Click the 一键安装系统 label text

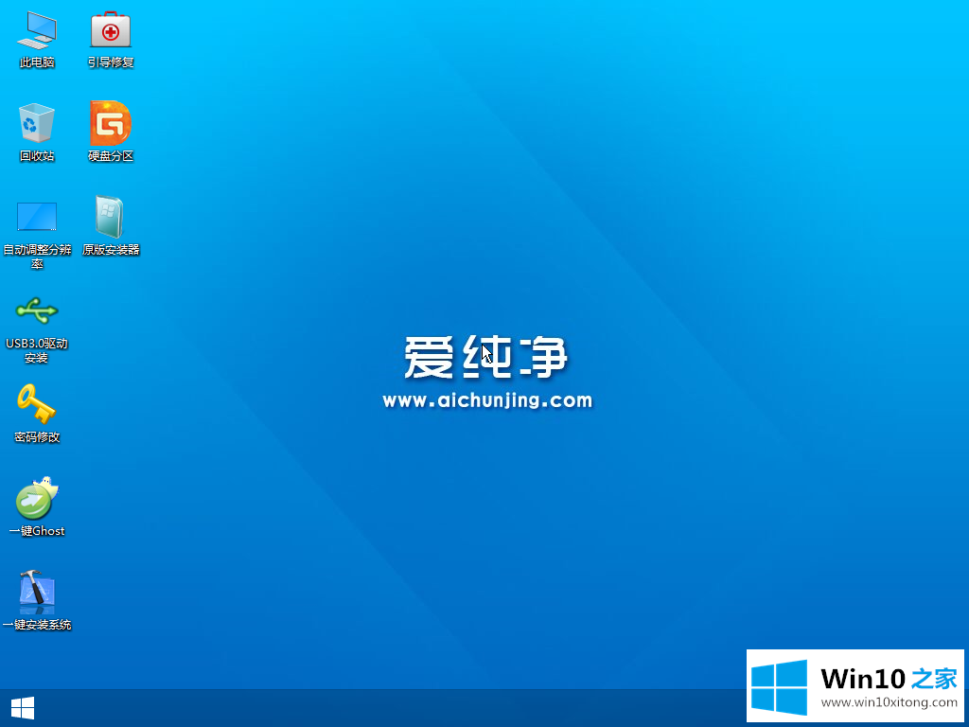tap(37, 625)
